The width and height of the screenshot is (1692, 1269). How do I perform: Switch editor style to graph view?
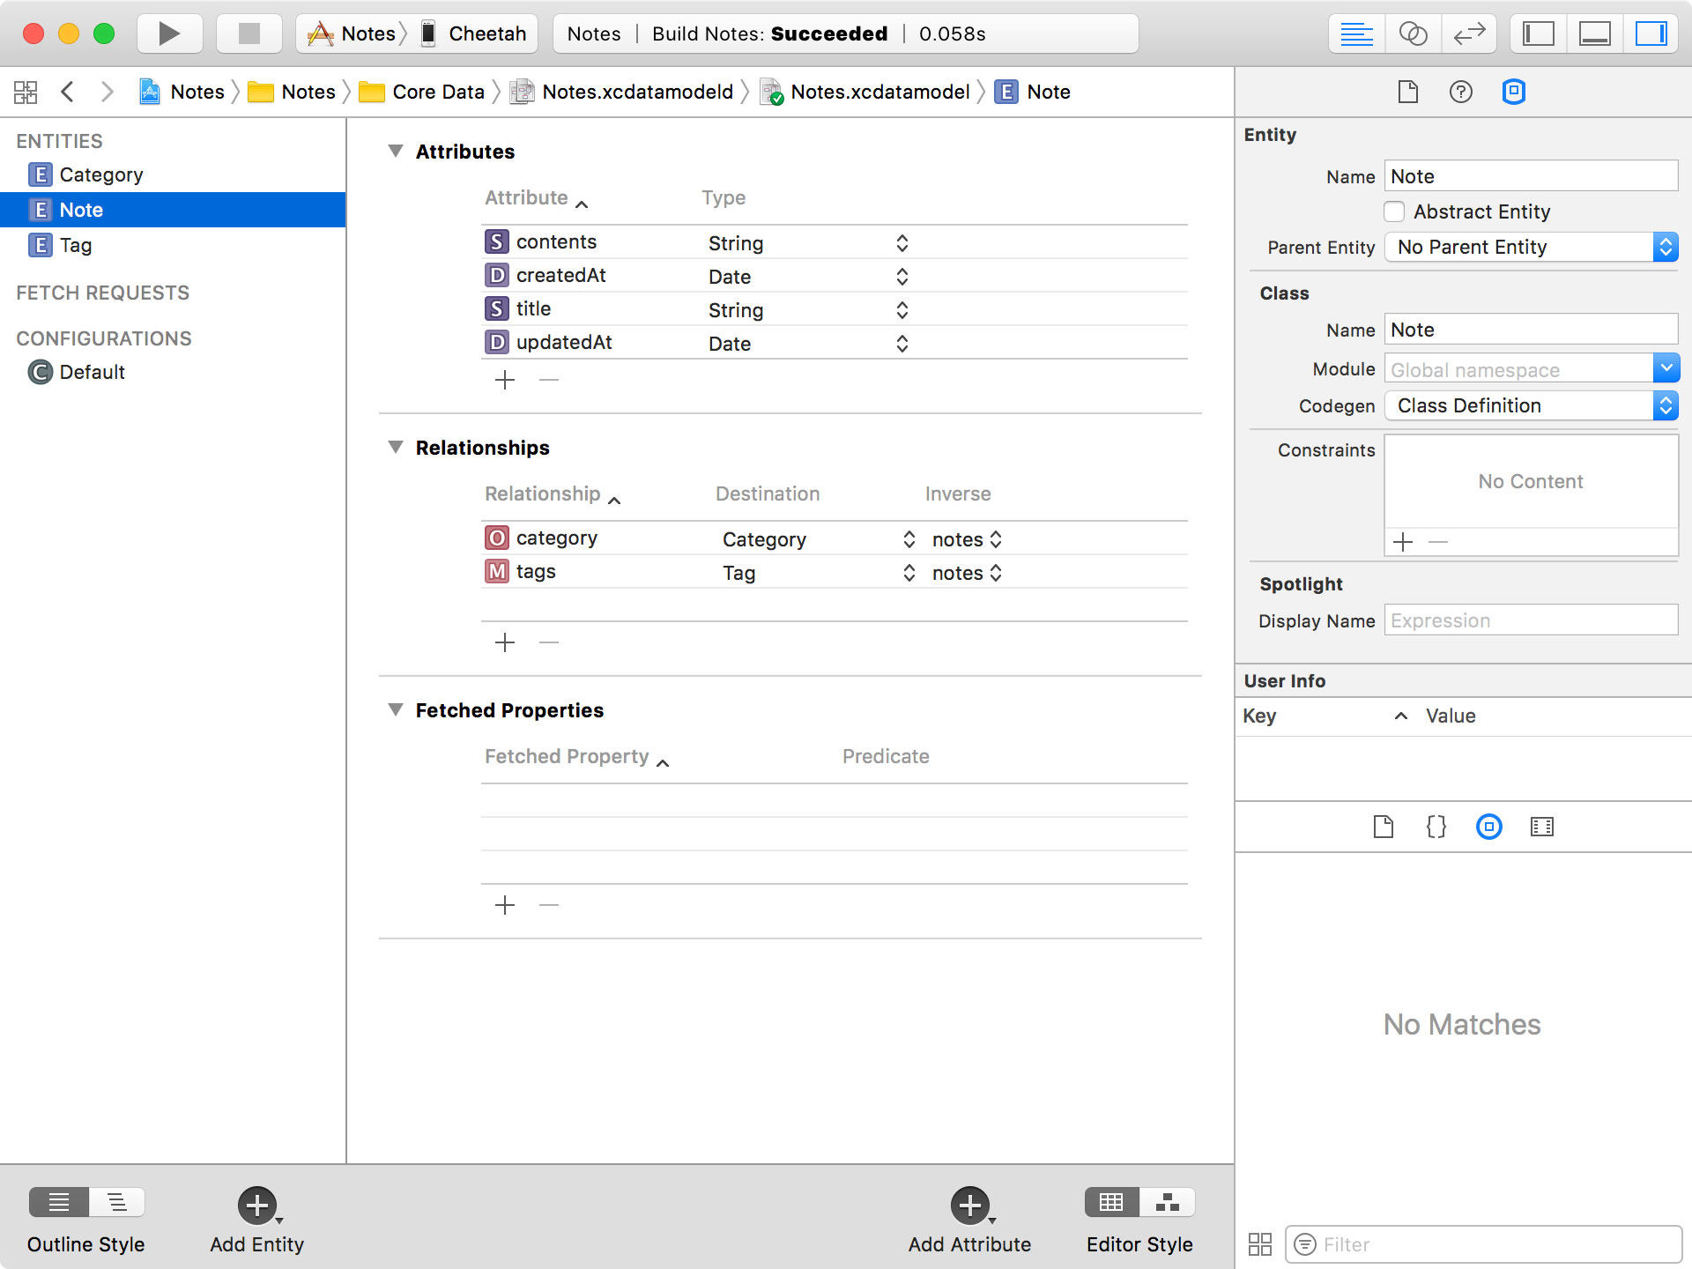tap(1167, 1202)
